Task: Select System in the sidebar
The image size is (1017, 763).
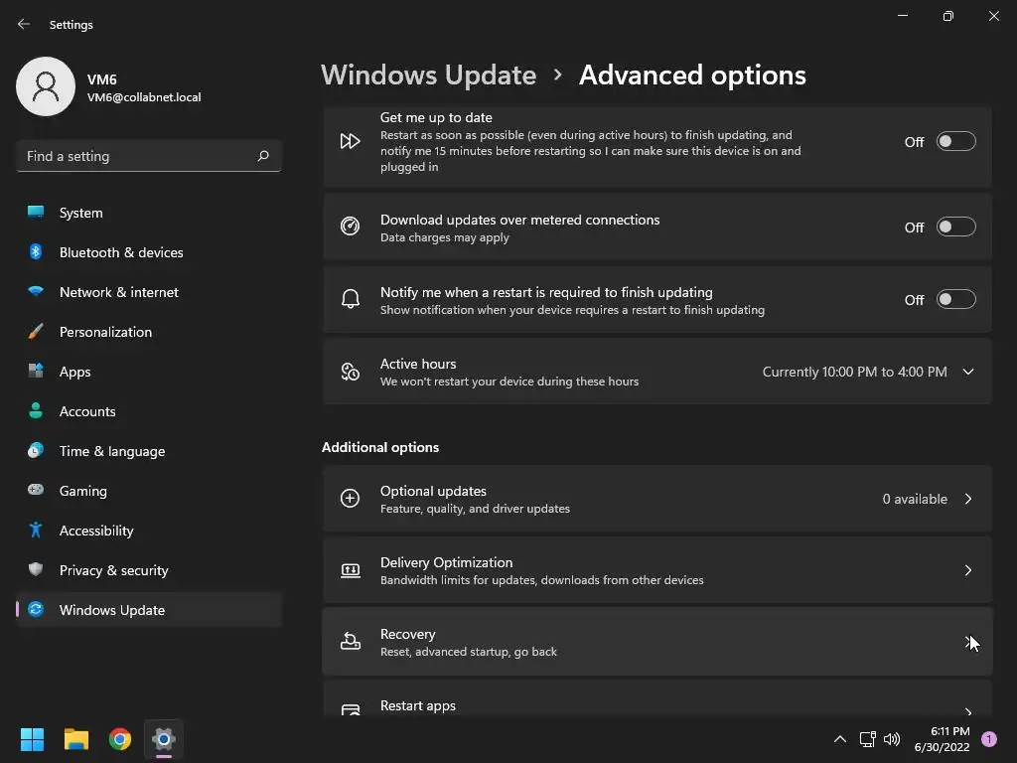Action: point(149,213)
